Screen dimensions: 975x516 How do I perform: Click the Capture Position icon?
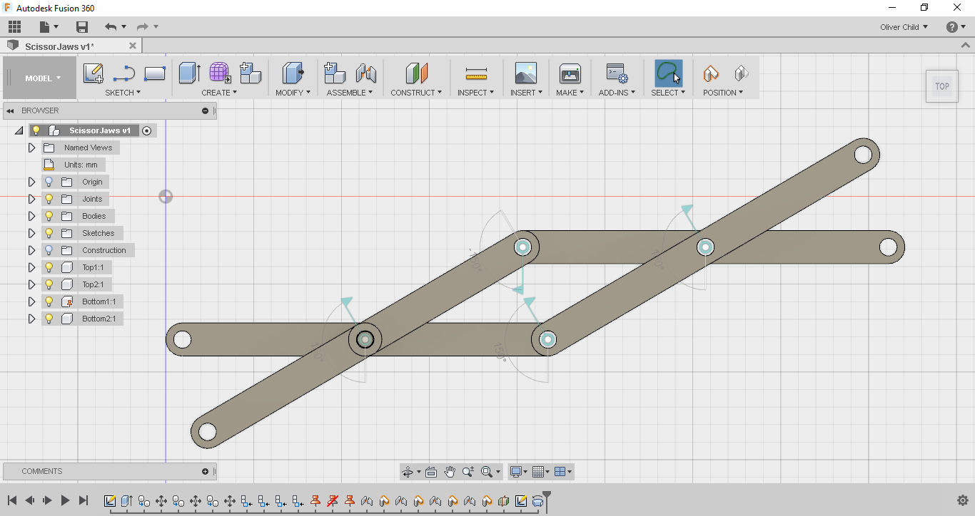pos(711,73)
